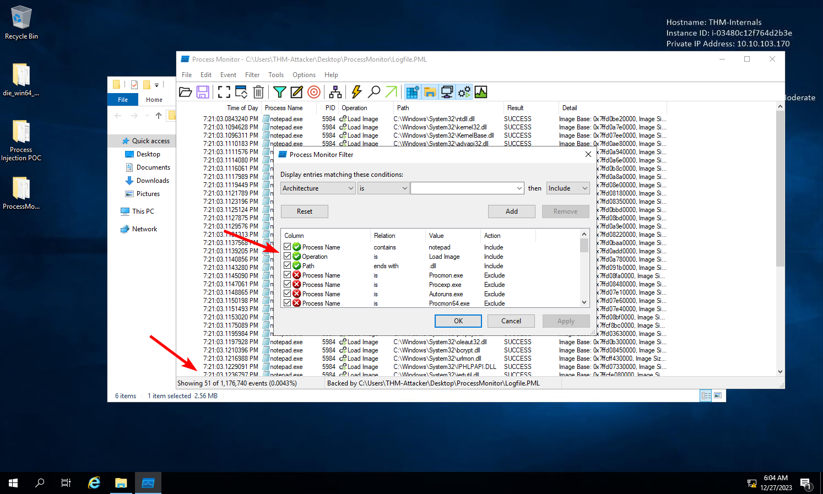Toggle Show Registry Activity toolbar icon

[x=413, y=92]
